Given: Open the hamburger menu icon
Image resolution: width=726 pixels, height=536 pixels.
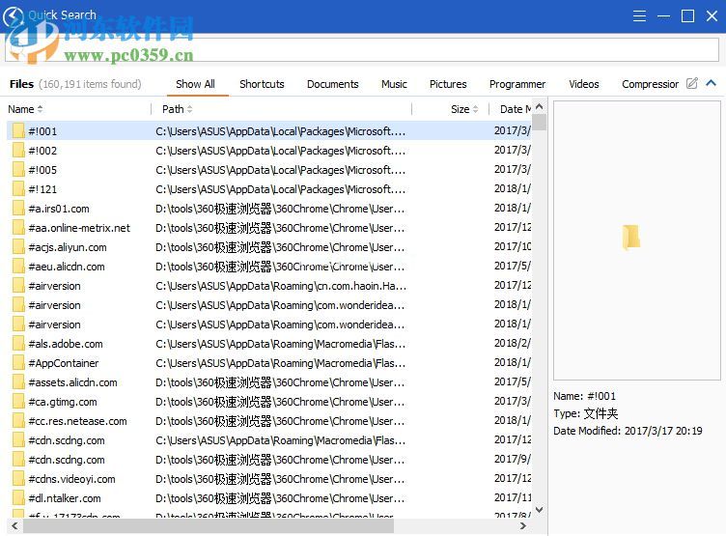Looking at the screenshot, I should (x=639, y=16).
